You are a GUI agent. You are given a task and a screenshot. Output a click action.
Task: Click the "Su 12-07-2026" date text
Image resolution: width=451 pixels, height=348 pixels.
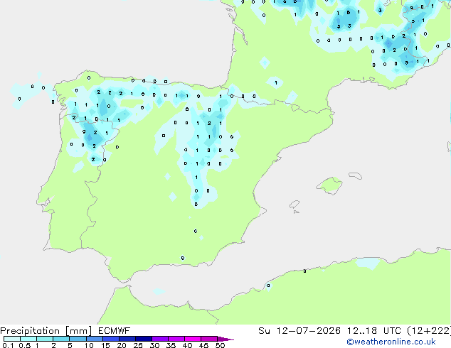[299, 331]
